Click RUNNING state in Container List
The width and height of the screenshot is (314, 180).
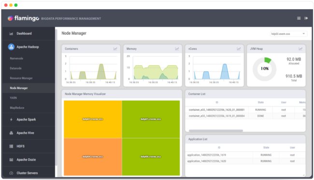pyautogui.click(x=260, y=110)
